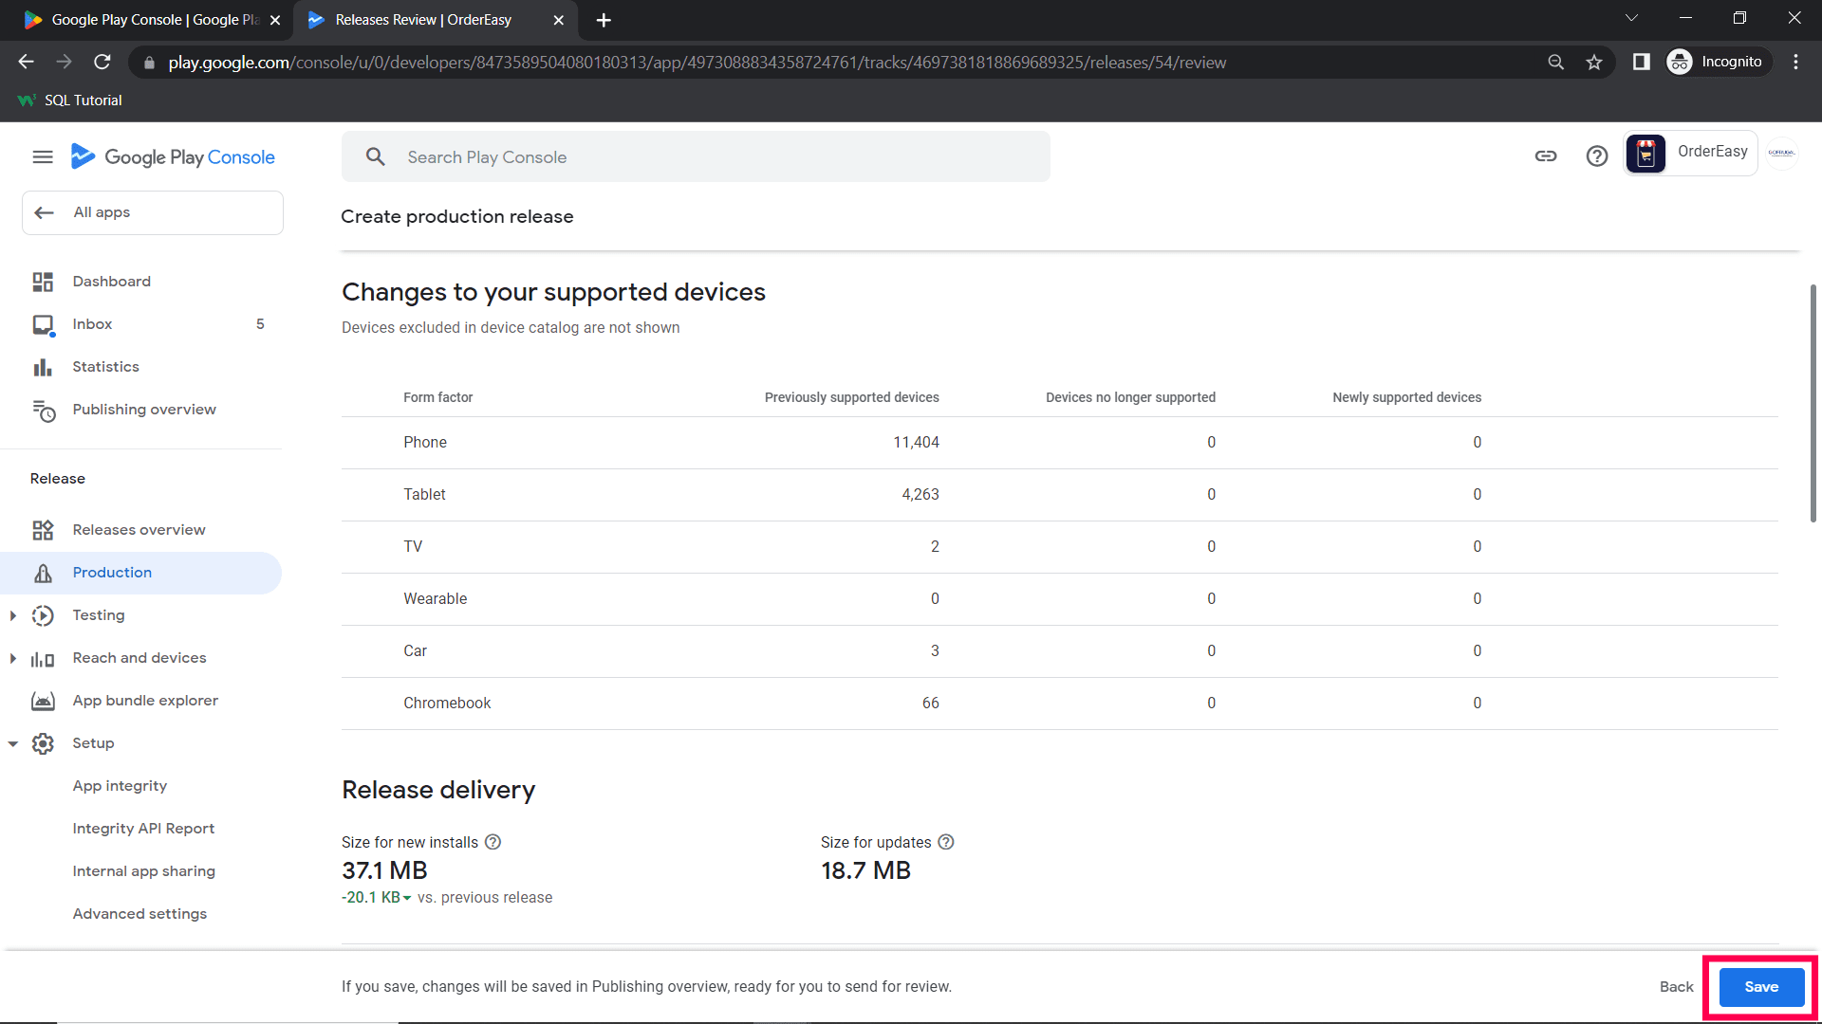Click the Save button

(x=1761, y=987)
